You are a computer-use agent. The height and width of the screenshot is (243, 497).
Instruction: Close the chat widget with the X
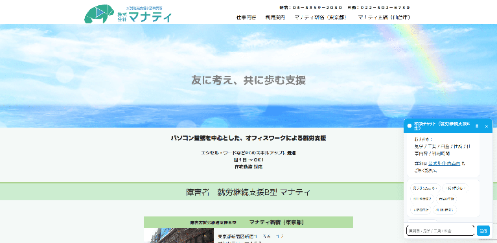tap(487, 126)
